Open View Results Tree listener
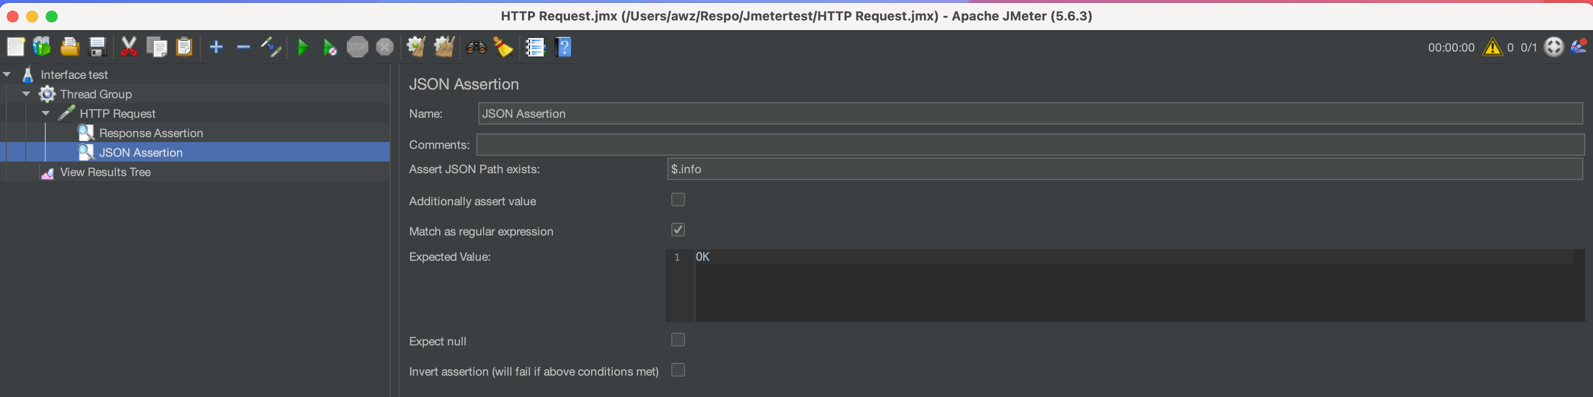The width and height of the screenshot is (1593, 397). tap(105, 172)
